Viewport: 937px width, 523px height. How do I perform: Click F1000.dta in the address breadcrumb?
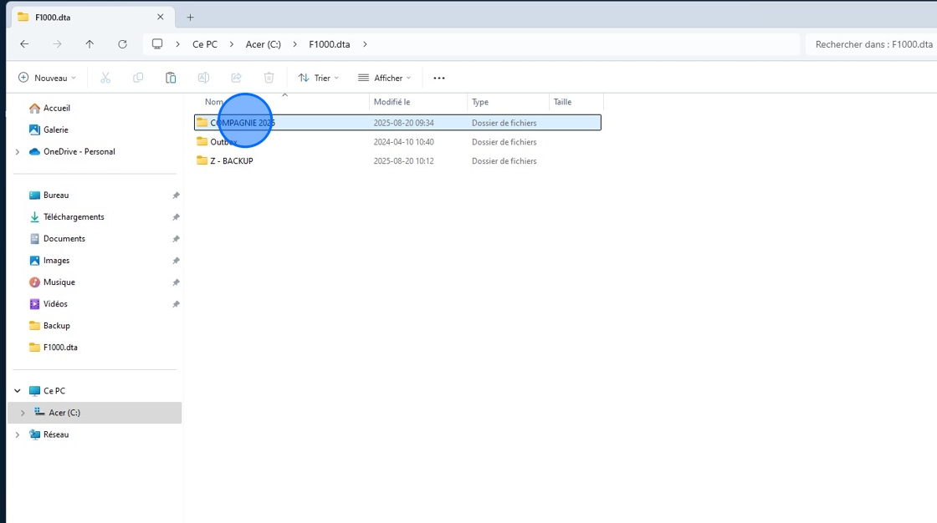pos(330,44)
